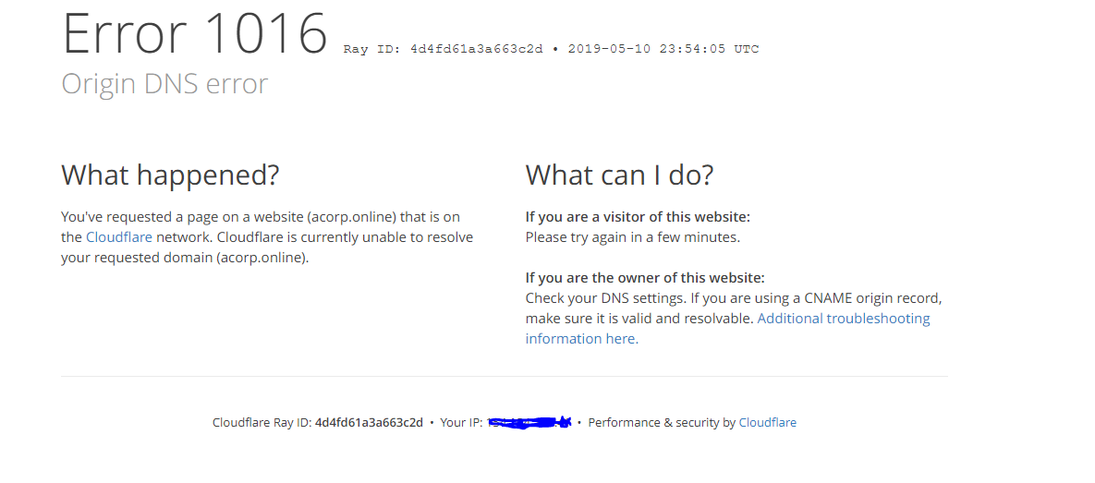The width and height of the screenshot is (1095, 483).
Task: Click the Please try again in a few minutes text
Action: (632, 237)
